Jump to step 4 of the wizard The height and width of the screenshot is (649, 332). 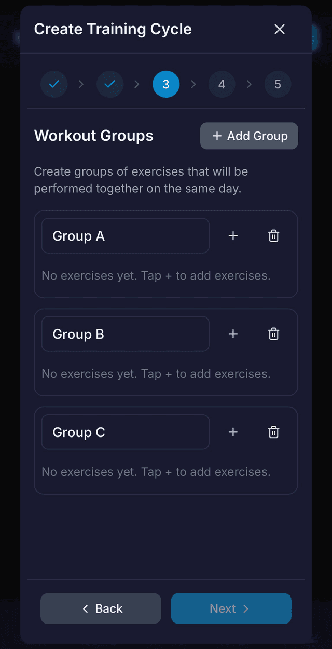[222, 84]
